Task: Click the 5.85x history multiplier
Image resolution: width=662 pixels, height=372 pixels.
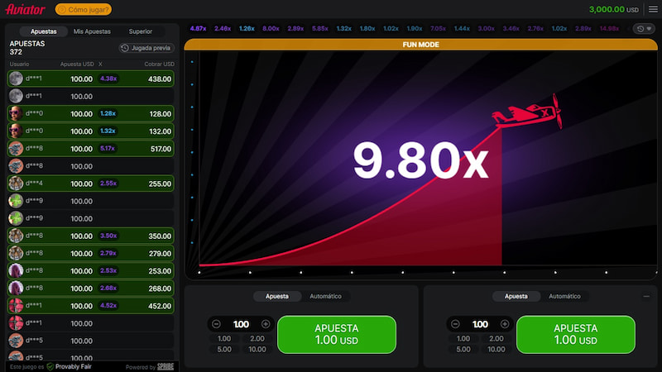Action: tap(320, 29)
